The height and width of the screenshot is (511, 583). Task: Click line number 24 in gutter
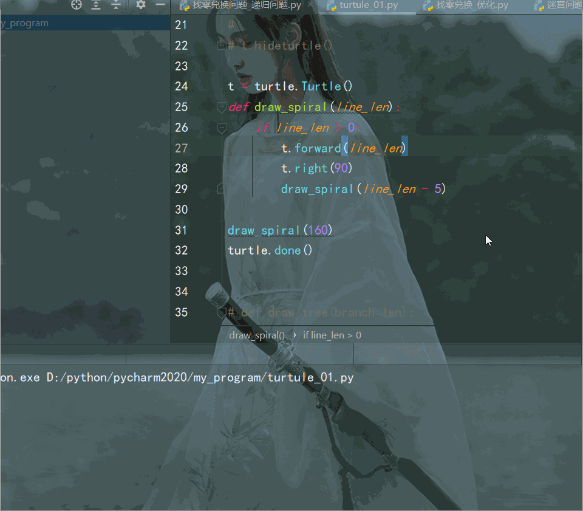[x=182, y=87]
